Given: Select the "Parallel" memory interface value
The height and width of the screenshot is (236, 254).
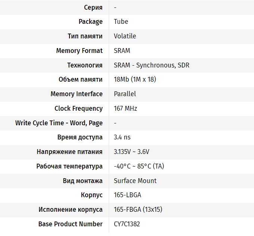Looking at the screenshot, I should 125,94.
